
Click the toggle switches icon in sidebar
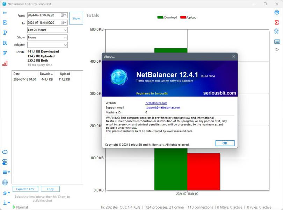tap(5, 162)
